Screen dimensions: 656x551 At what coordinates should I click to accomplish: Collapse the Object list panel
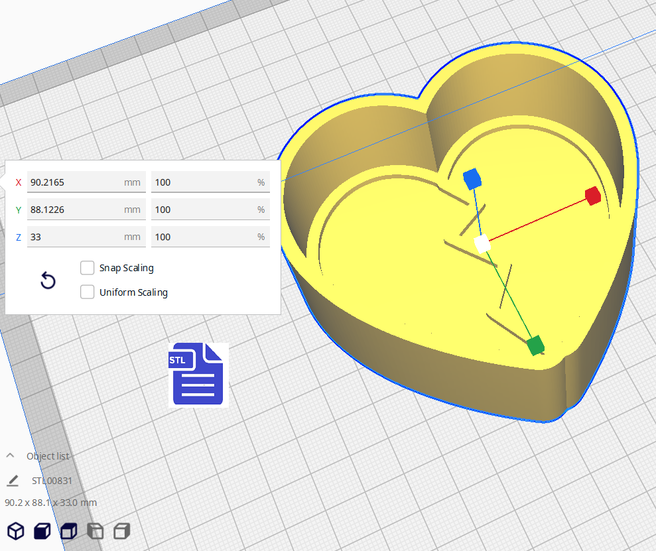pos(9,456)
